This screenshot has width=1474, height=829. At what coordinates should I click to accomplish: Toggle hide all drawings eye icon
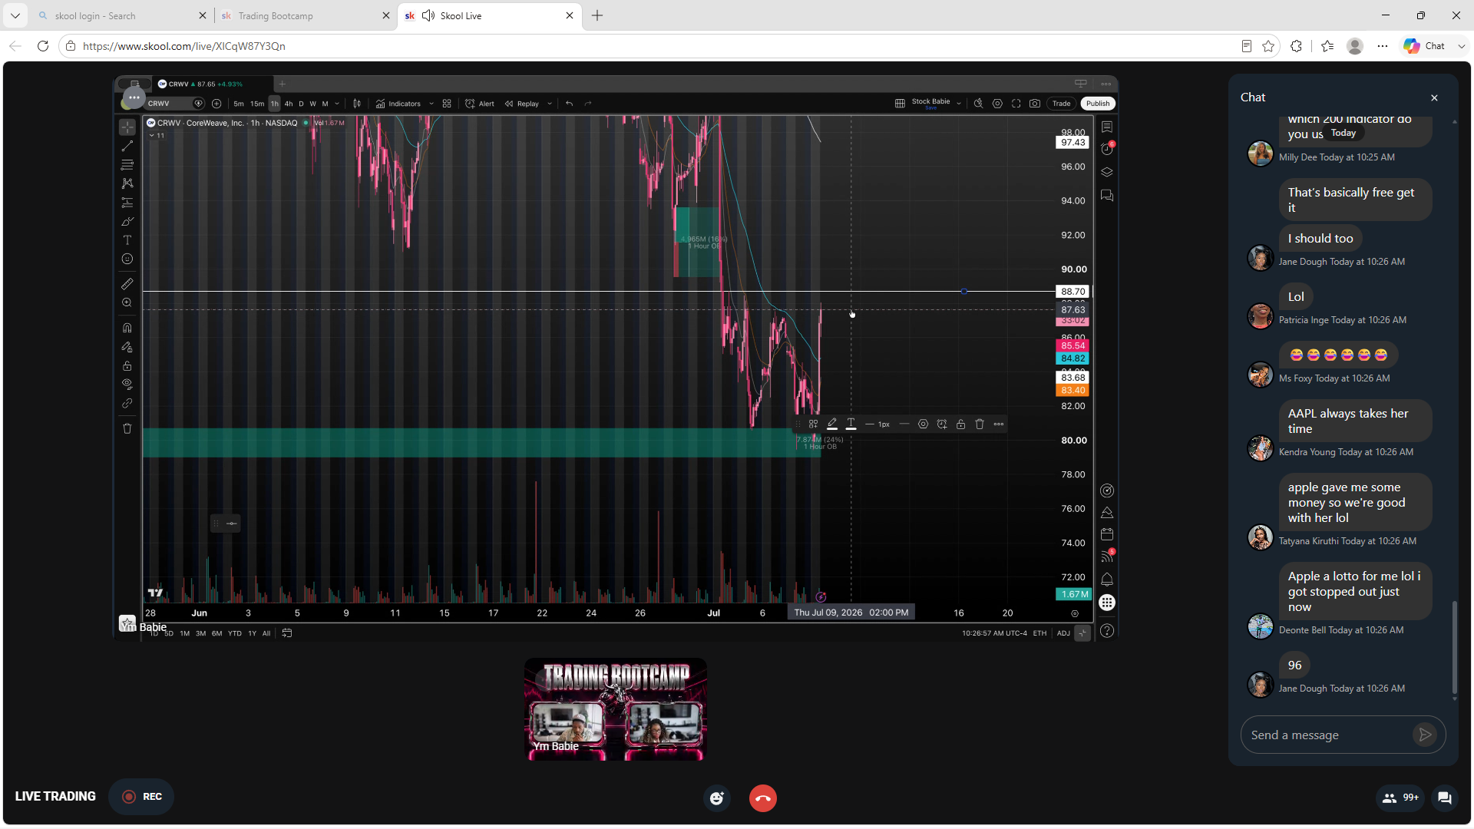coord(127,385)
